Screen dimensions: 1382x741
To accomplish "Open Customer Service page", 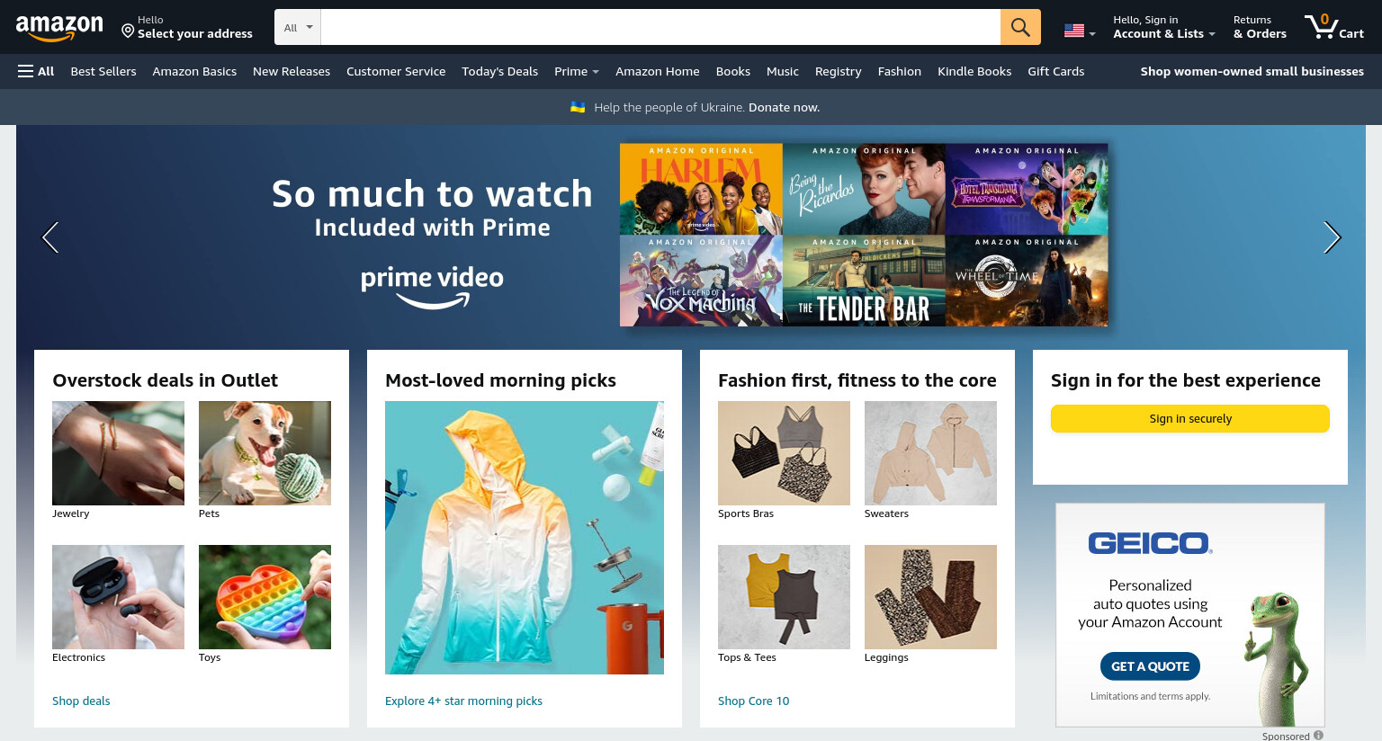I will (396, 71).
